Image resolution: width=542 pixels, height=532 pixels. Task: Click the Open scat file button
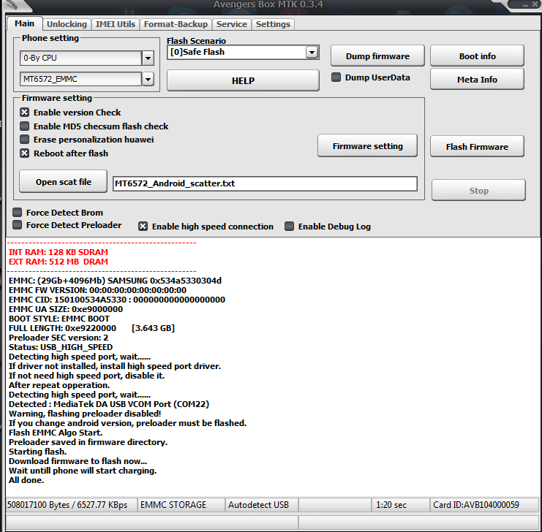[63, 182]
